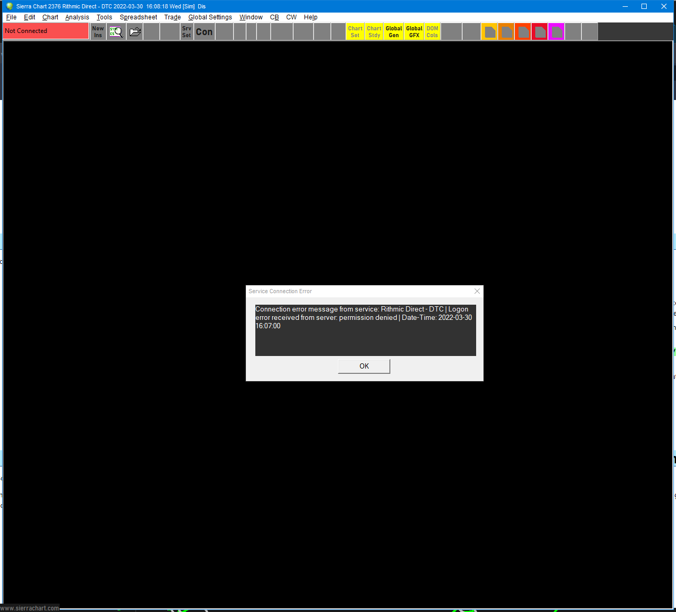Image resolution: width=676 pixels, height=612 pixels.
Task: Open the Window menu
Action: coord(251,17)
